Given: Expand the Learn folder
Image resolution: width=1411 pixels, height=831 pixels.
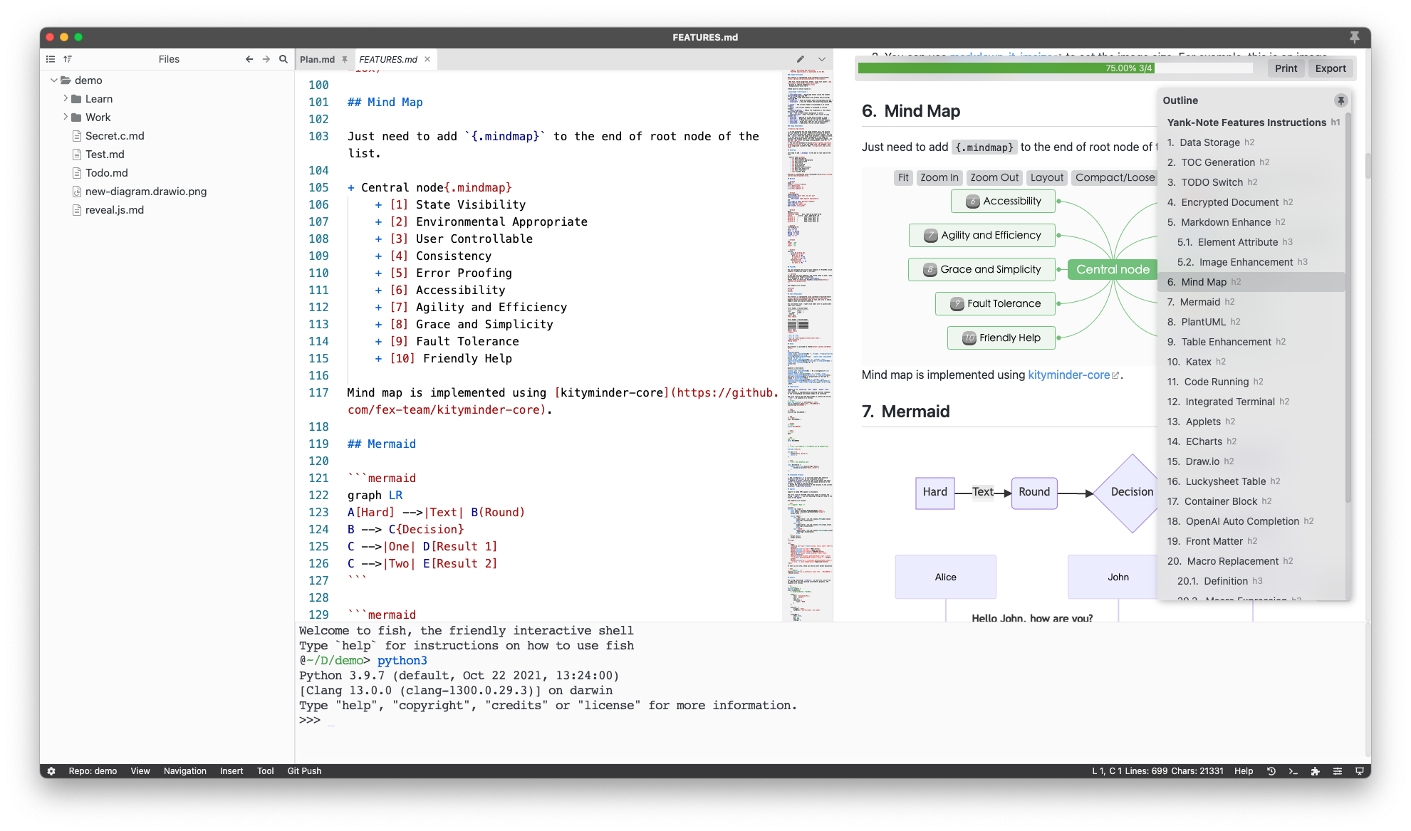Looking at the screenshot, I should [66, 98].
